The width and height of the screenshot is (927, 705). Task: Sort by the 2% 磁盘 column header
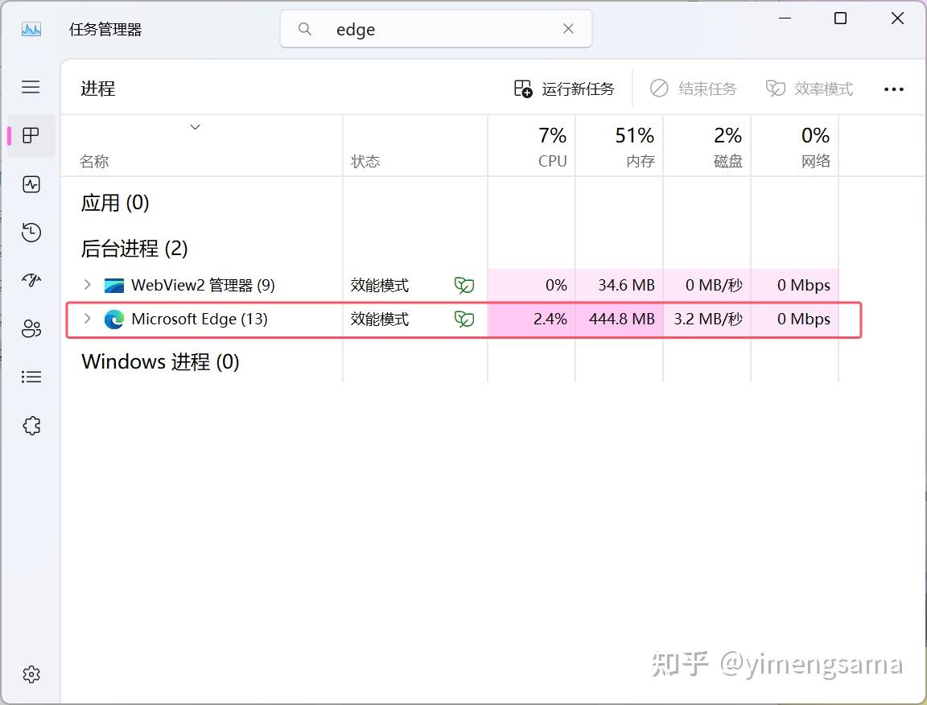[x=707, y=146]
